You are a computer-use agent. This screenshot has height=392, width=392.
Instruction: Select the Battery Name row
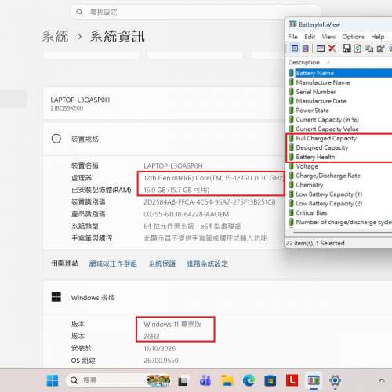(339, 73)
